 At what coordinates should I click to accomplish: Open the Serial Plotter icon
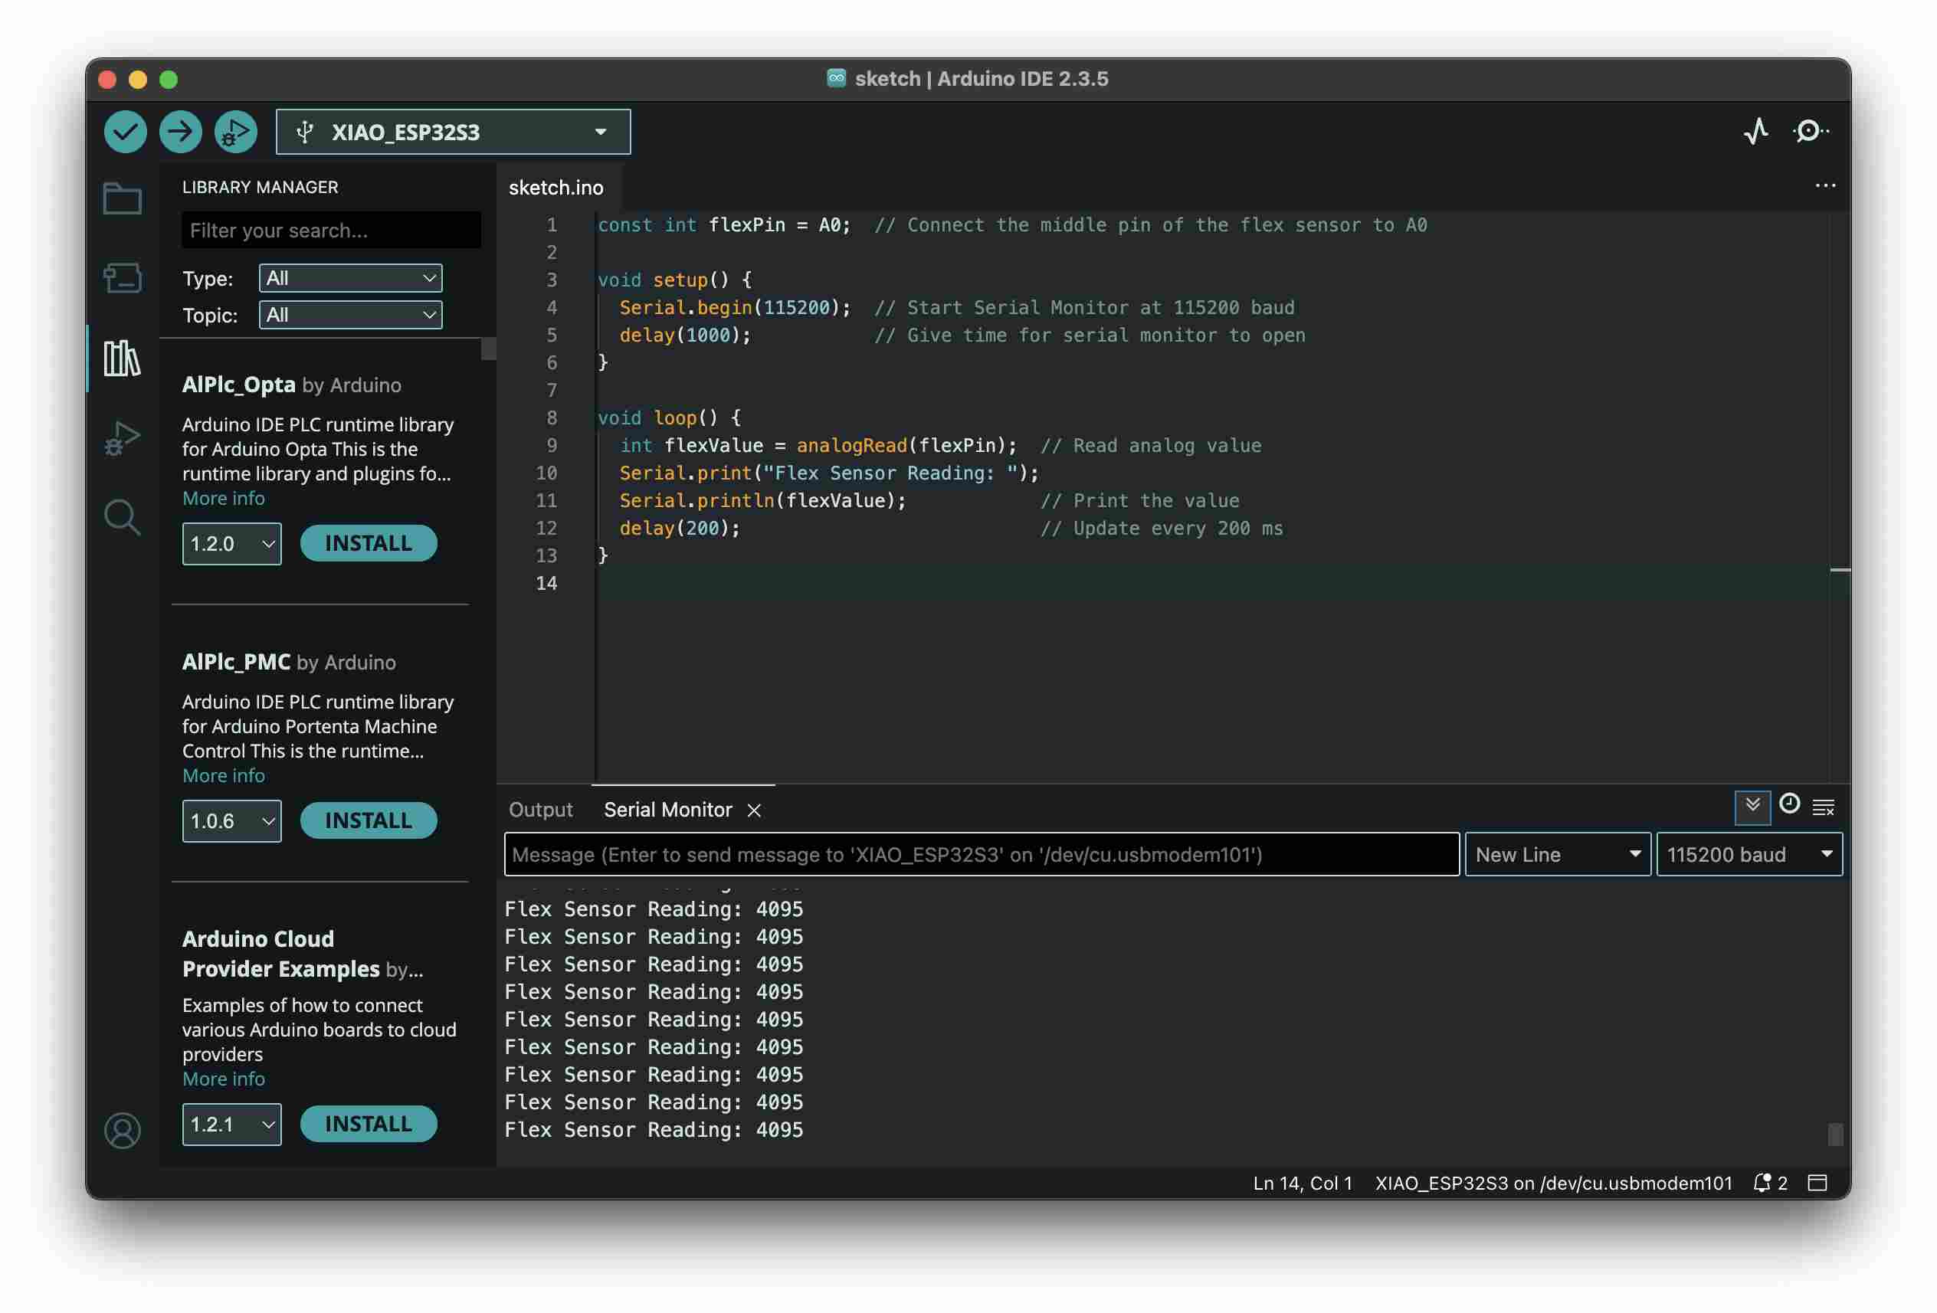point(1756,132)
